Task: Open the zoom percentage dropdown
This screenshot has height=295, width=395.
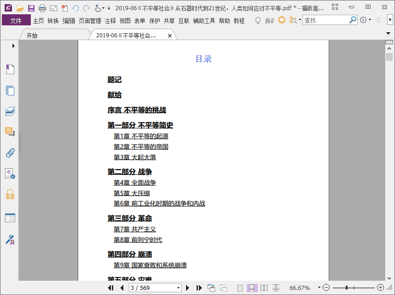Action: coord(319,288)
